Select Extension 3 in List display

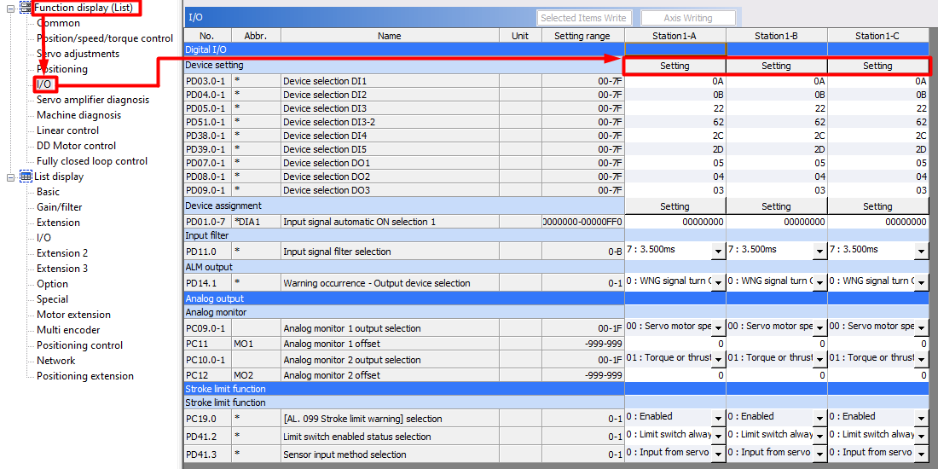pyautogui.click(x=62, y=269)
